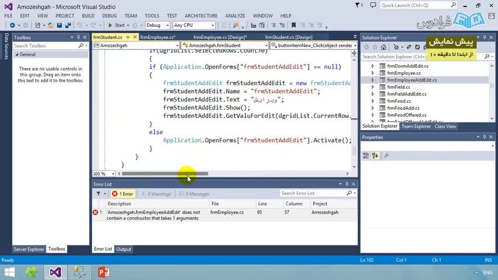Switch to the frmStudent.cs [Design] tab
498x280 pixels.
click(x=289, y=37)
